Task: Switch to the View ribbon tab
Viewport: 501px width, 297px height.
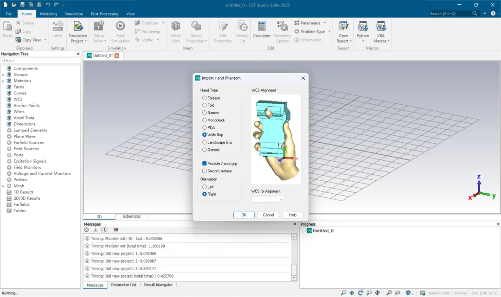Action: [x=130, y=14]
